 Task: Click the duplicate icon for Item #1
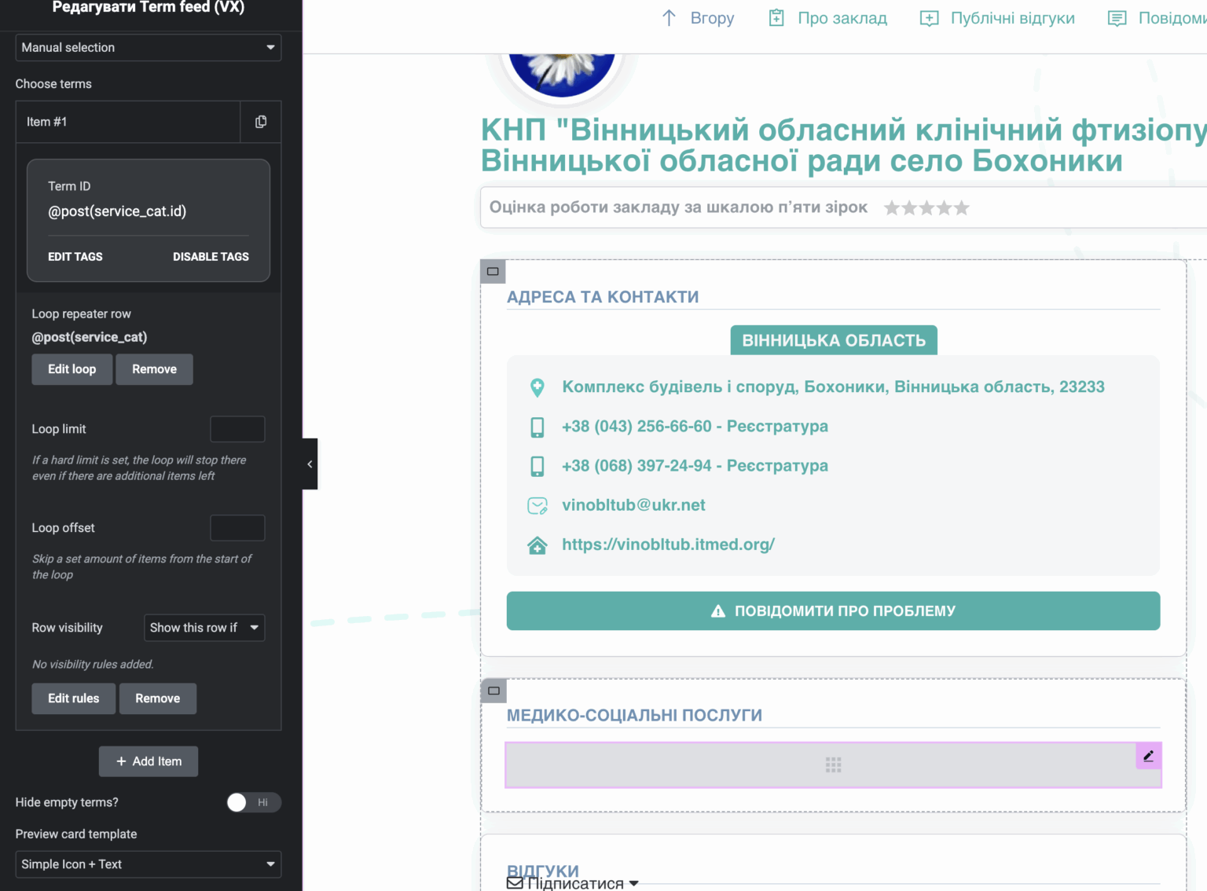coord(261,122)
